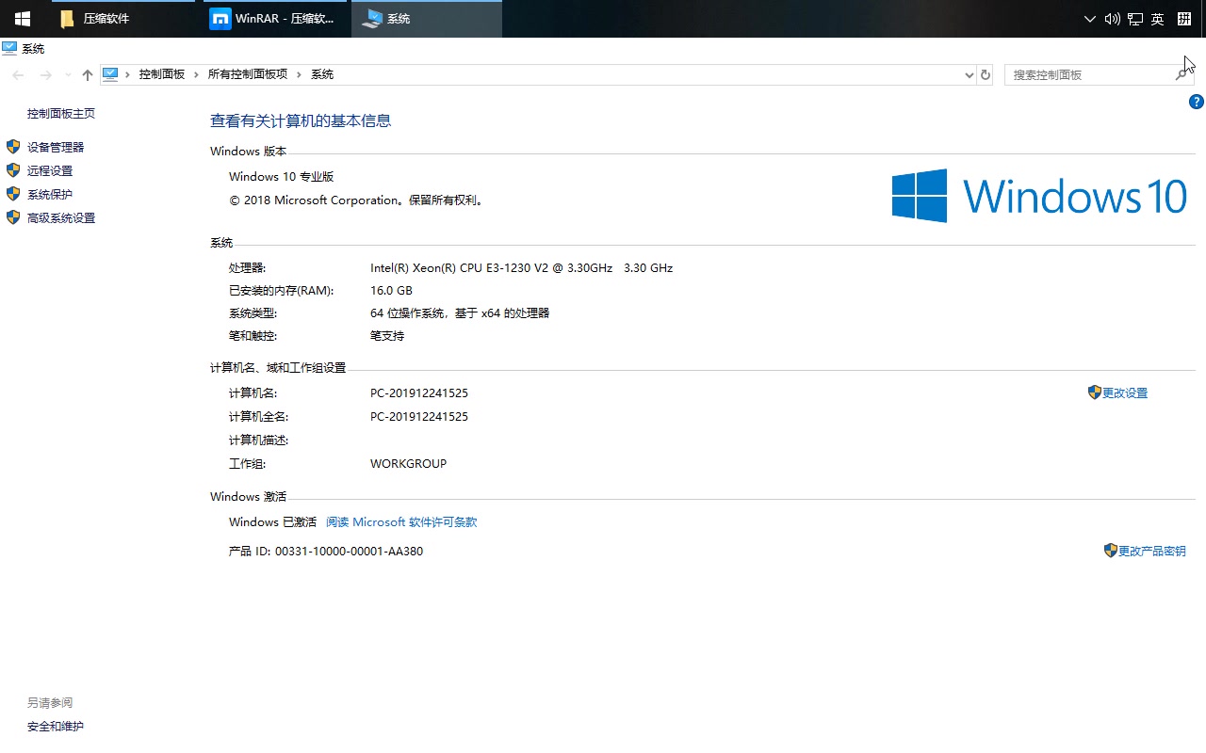Open the volume icon in the system tray

(1113, 19)
